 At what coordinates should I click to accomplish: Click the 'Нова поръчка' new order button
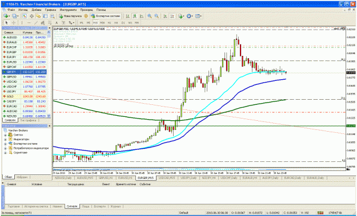(x=70, y=16)
